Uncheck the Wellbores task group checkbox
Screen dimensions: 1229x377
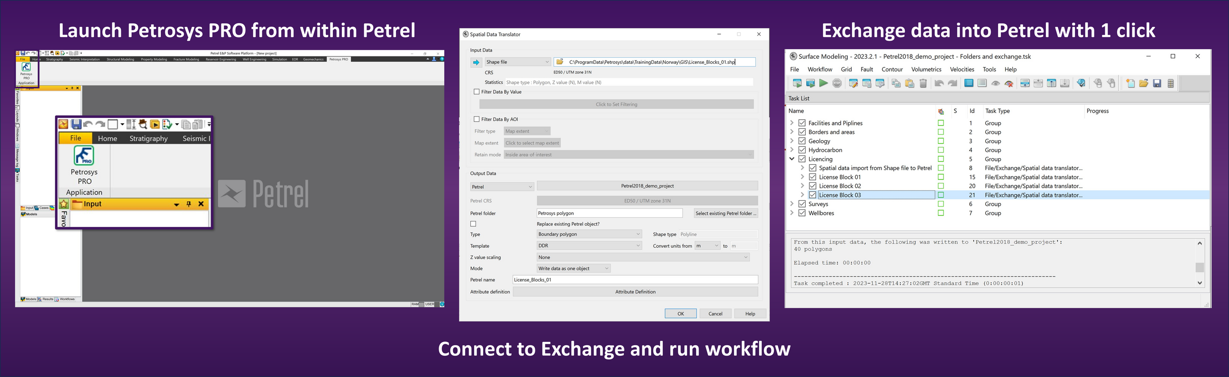[x=802, y=213]
